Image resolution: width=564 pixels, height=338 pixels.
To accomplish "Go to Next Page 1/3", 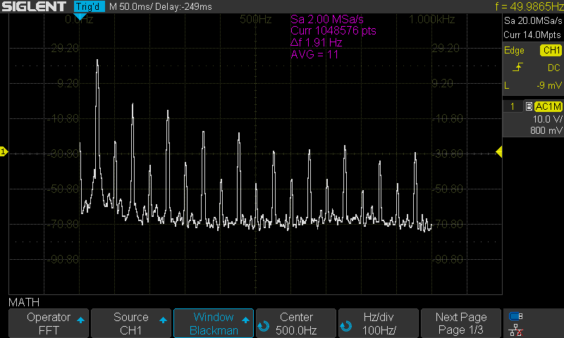I will point(461,323).
